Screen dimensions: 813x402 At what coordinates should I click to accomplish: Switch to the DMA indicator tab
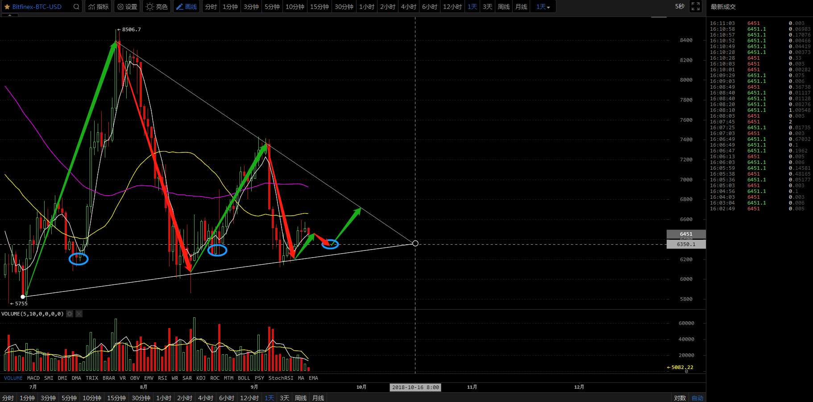pyautogui.click(x=76, y=378)
